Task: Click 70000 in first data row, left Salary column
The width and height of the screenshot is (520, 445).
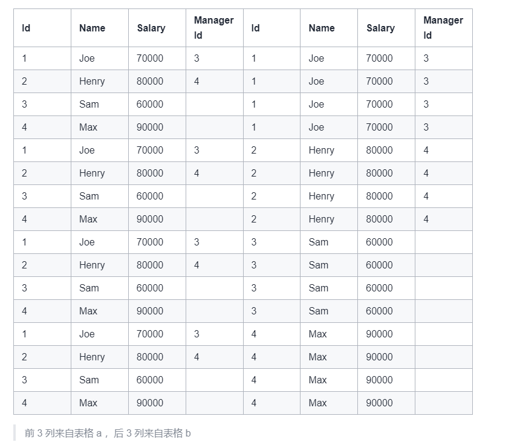Action: coord(150,59)
